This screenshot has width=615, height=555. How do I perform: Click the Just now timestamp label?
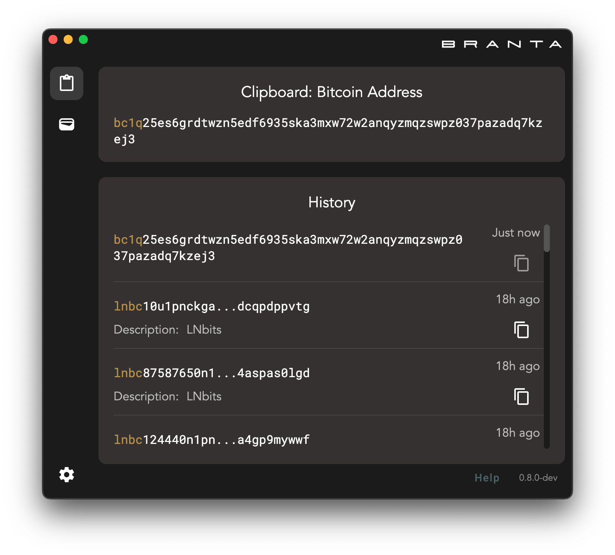(515, 232)
